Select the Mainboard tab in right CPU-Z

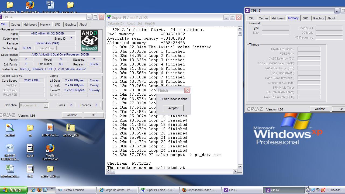pos(278,18)
